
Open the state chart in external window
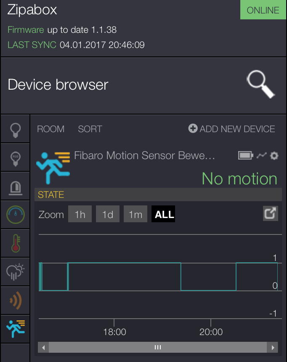pyautogui.click(x=270, y=214)
